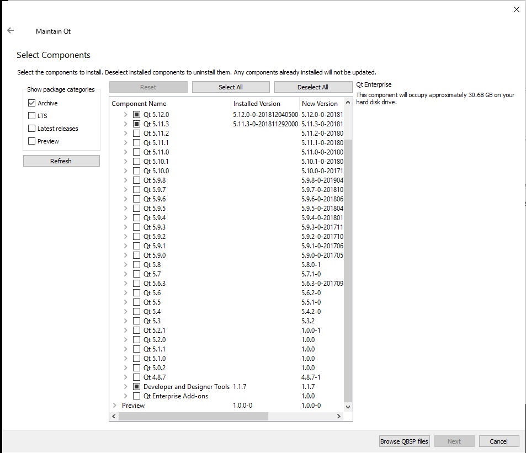Expand the Qt 5.8 tree node

tap(125, 265)
